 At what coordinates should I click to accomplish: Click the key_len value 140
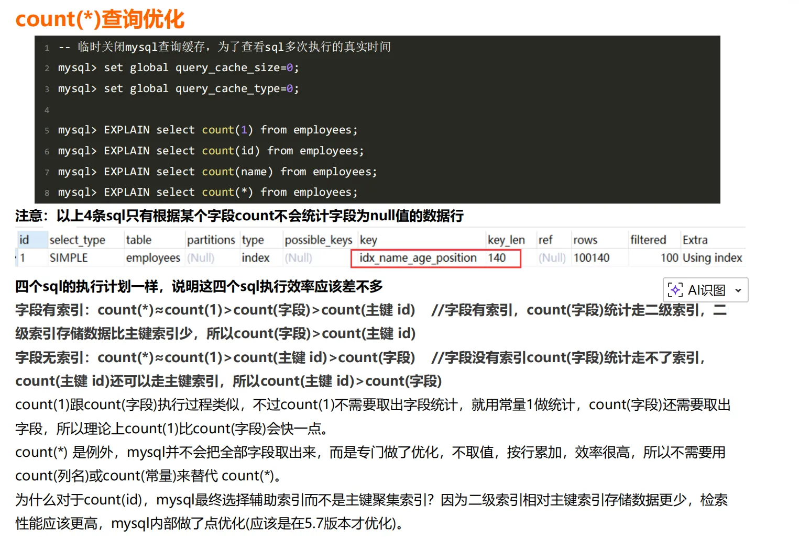[497, 258]
